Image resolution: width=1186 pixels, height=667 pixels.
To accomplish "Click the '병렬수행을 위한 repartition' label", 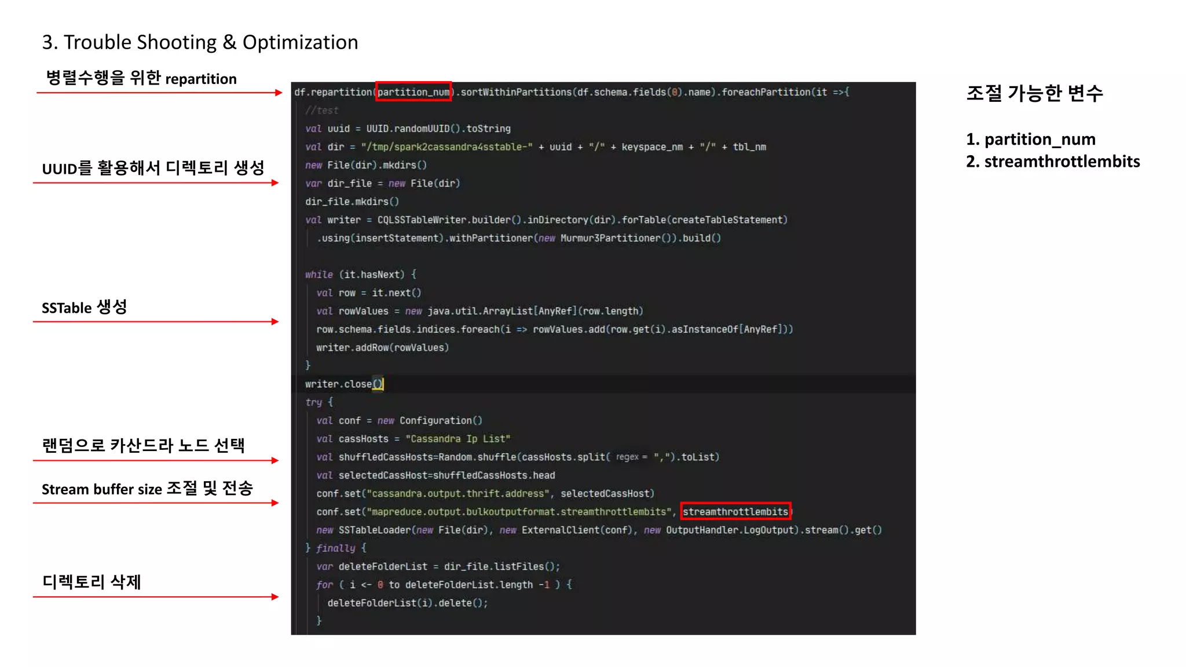I will (141, 78).
